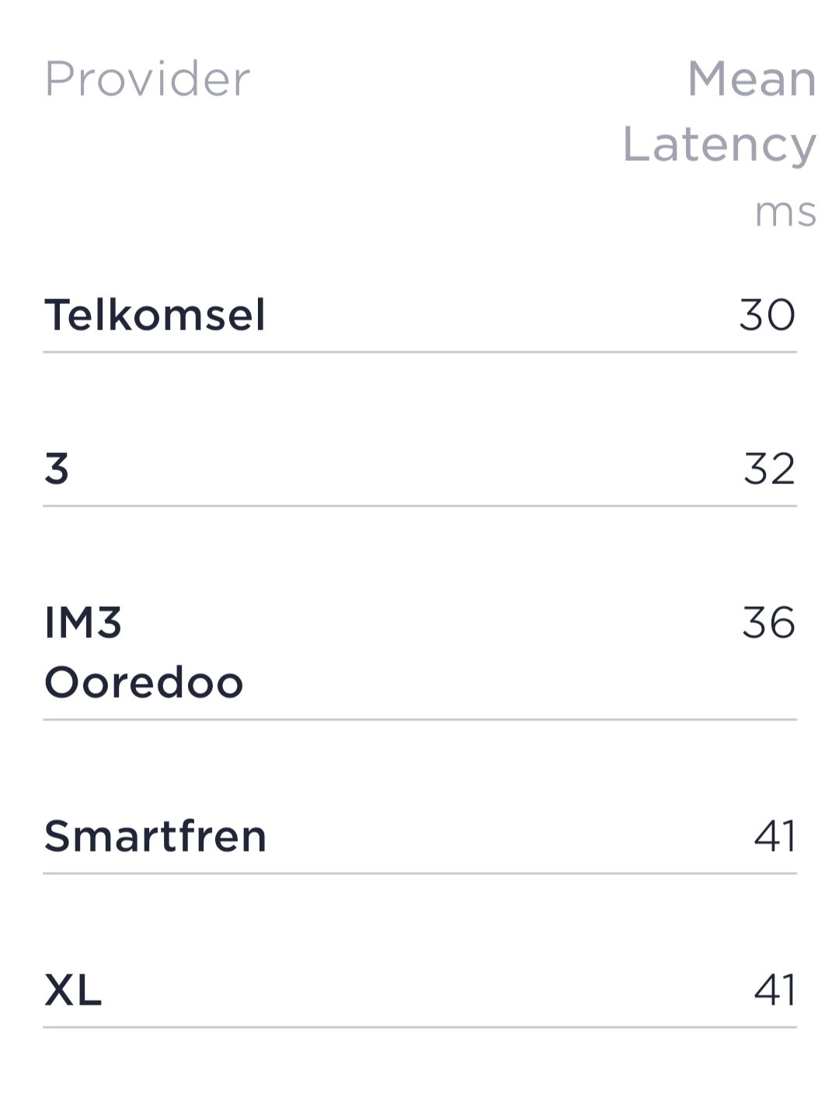Open the 3 provider row
Image resolution: width=839 pixels, height=1118 pixels.
coord(419,469)
